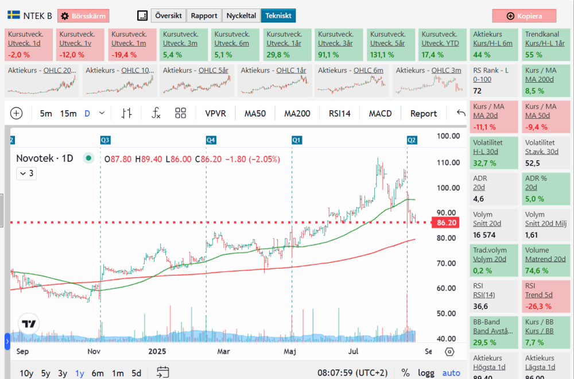574x379 pixels.
Task: Switch to the Tekniskt tab
Action: coord(278,16)
